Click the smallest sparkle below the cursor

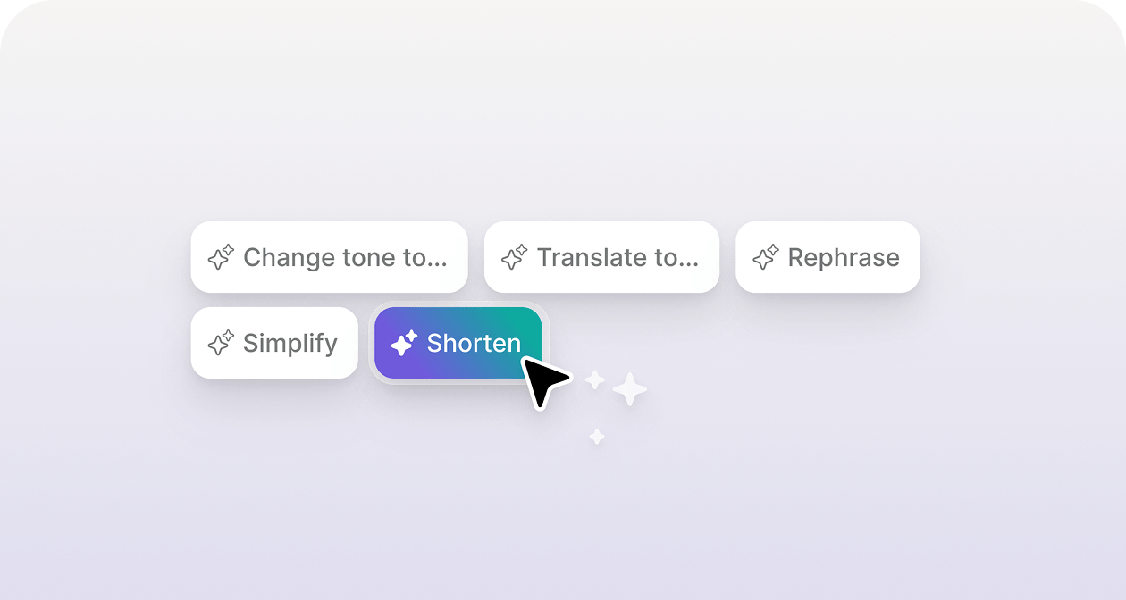tap(597, 437)
